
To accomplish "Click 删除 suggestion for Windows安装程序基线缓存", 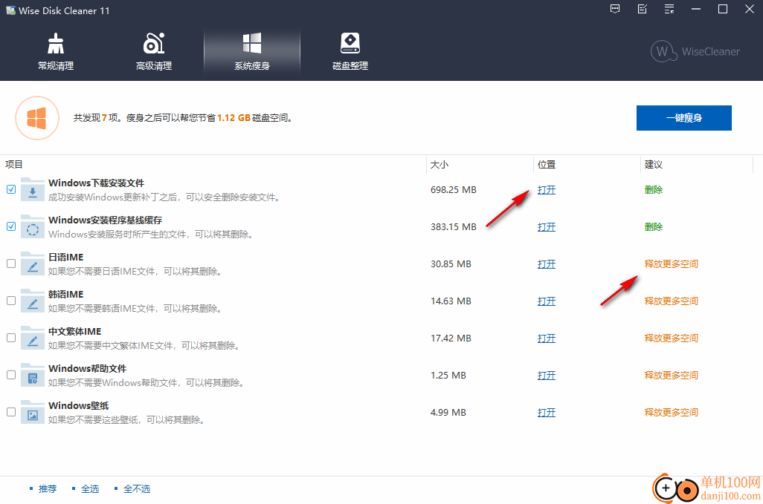I will click(x=654, y=226).
